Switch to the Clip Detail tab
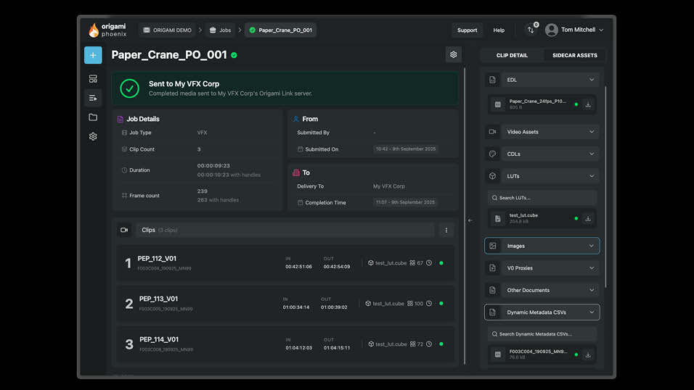Image resolution: width=694 pixels, height=390 pixels. coord(512,55)
